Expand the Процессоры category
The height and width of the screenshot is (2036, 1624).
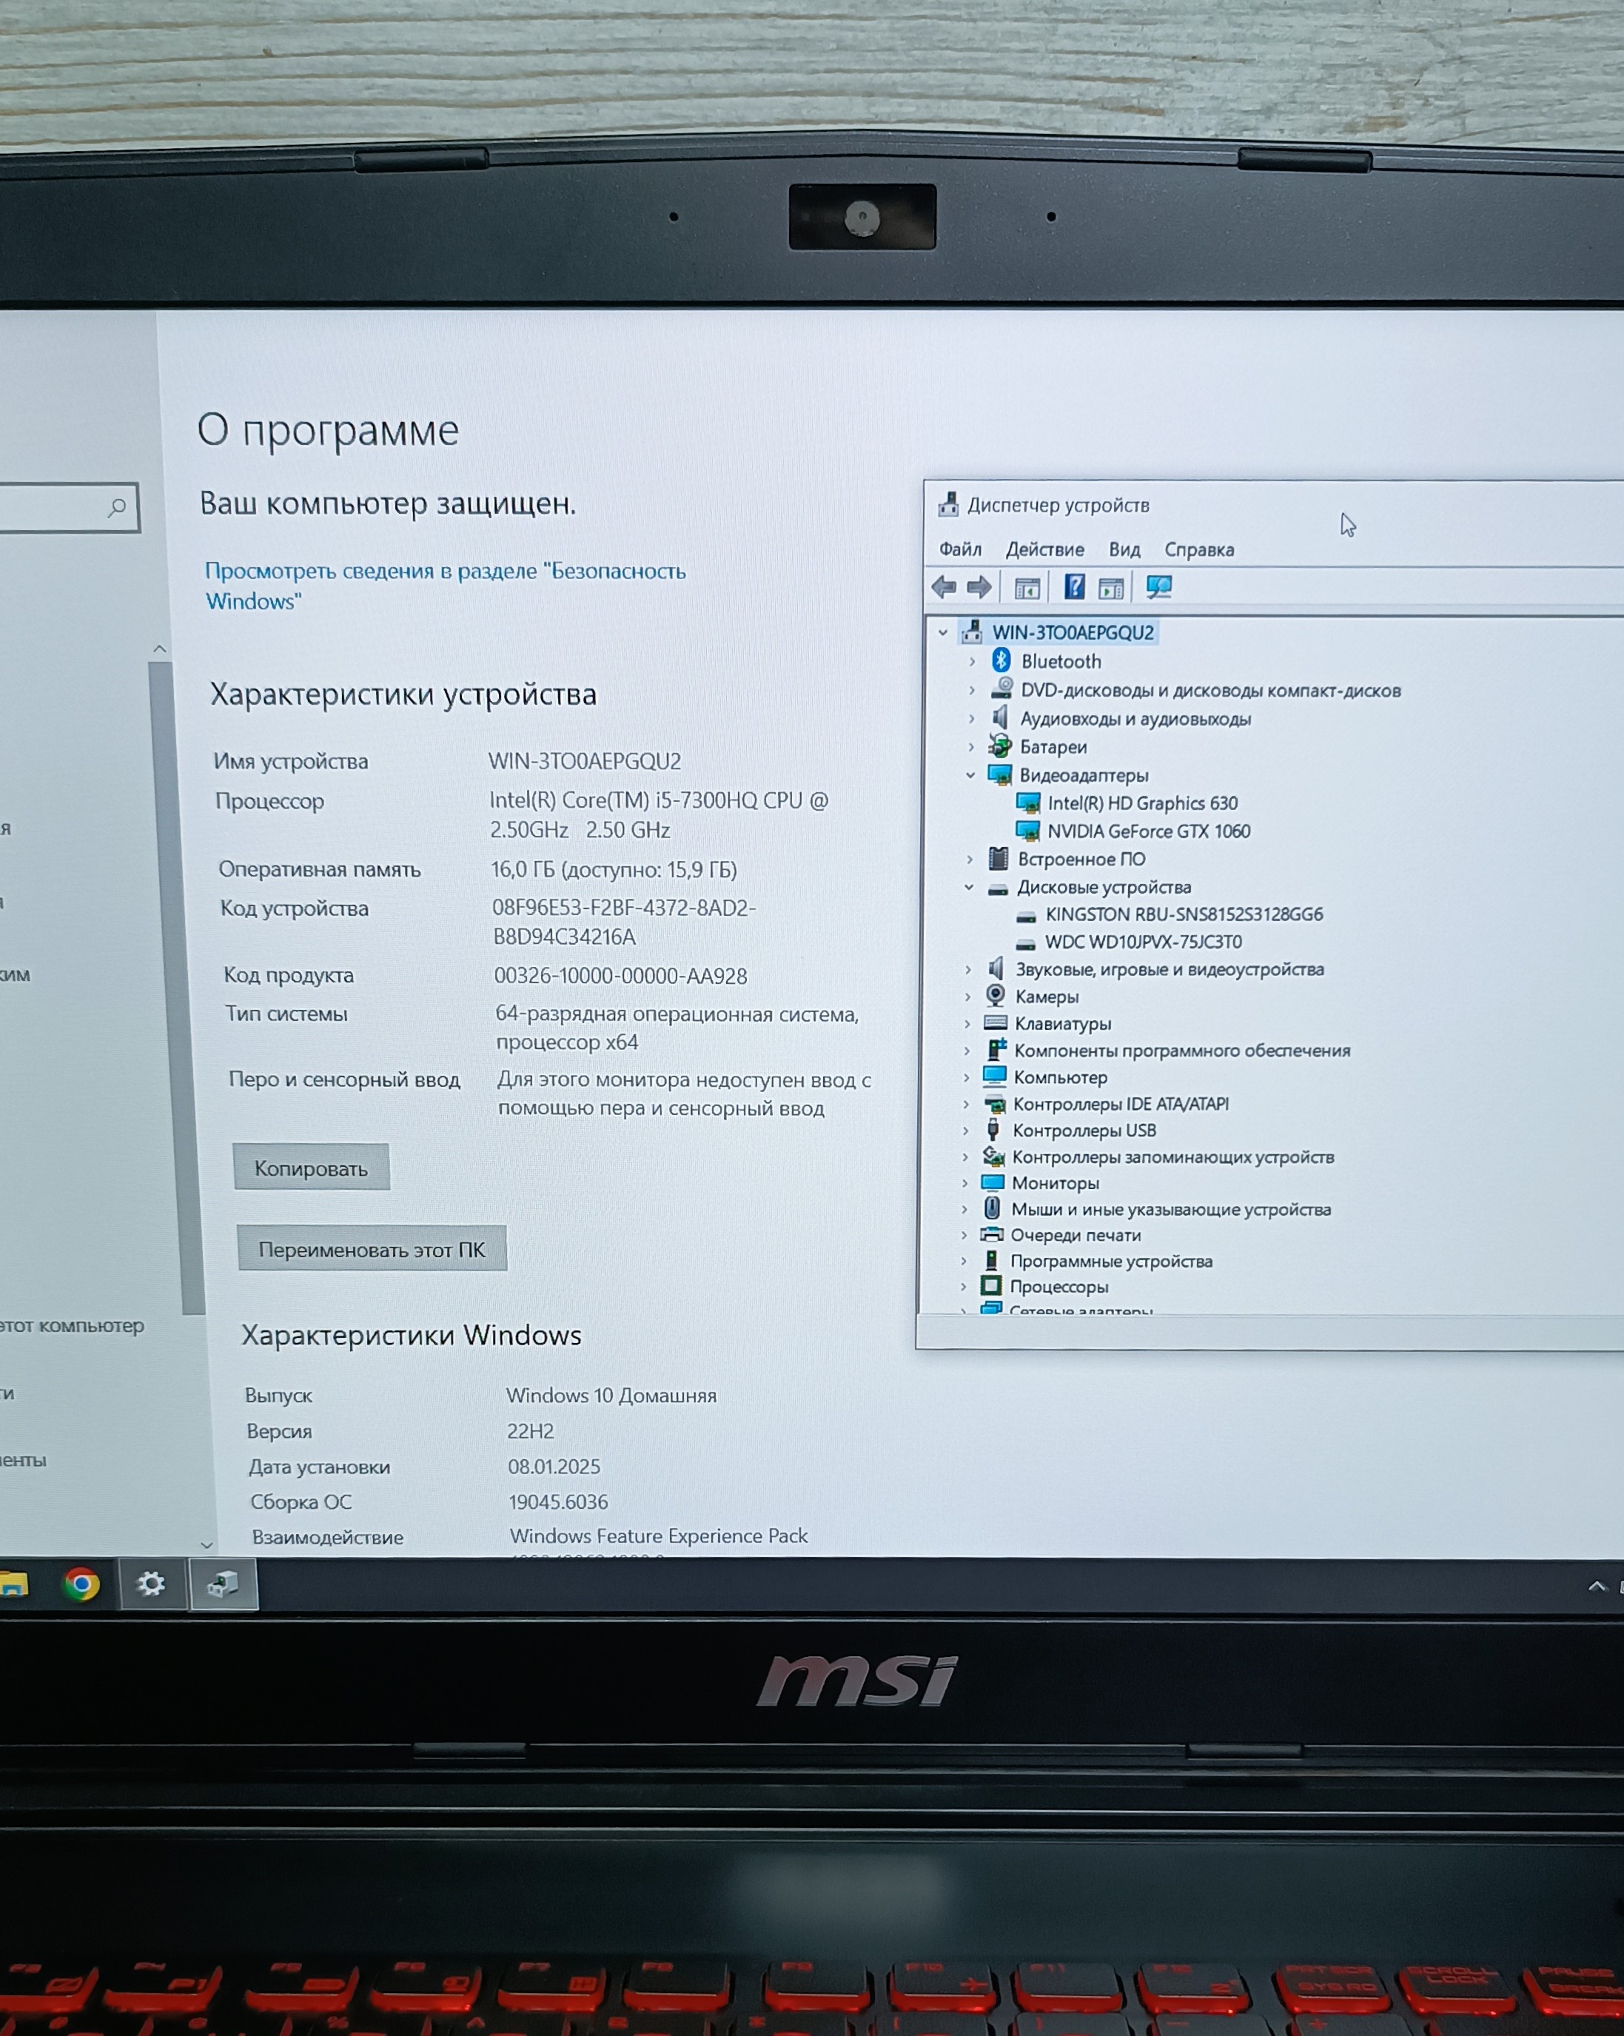(x=963, y=1287)
